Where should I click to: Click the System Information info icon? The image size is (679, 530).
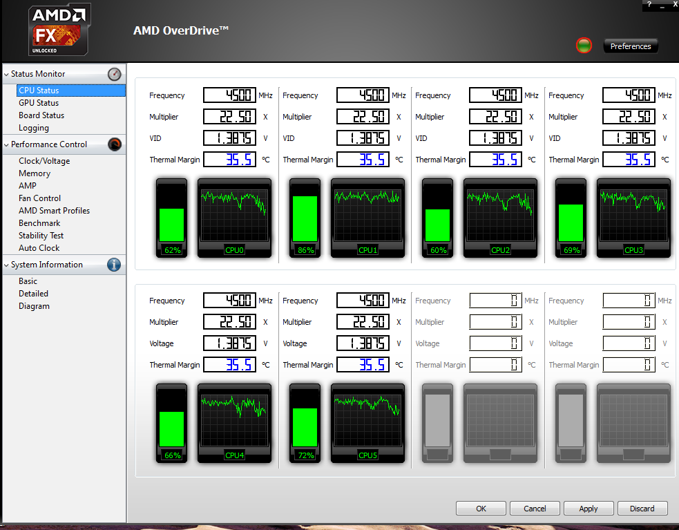pos(115,265)
